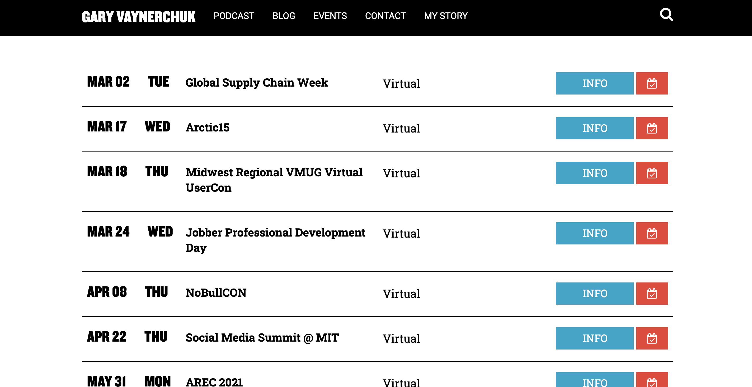This screenshot has height=387, width=752.
Task: Click Virtual location of Arctic15 row
Action: pos(401,128)
